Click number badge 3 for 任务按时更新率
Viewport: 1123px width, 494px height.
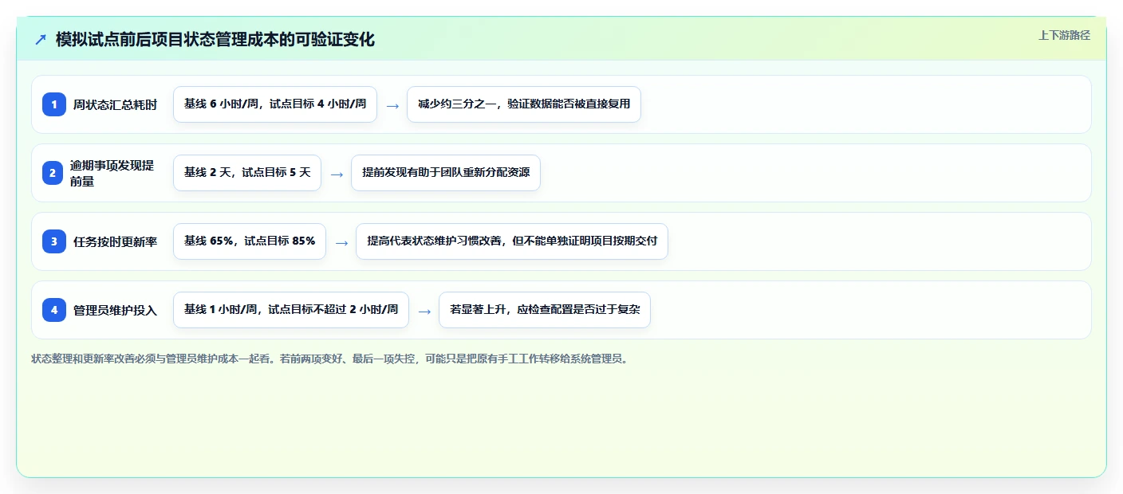[x=54, y=241]
